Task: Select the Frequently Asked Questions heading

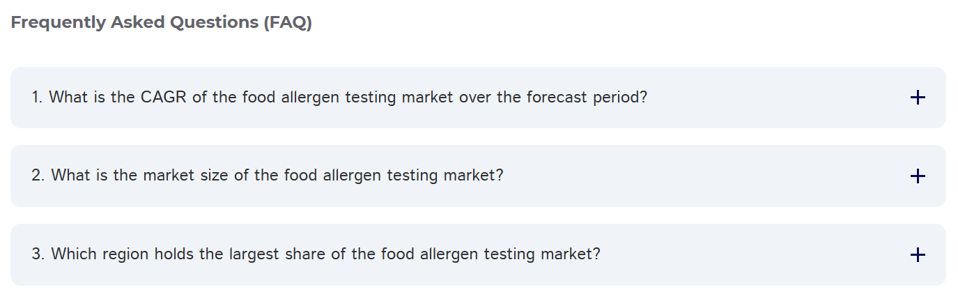Action: click(x=162, y=22)
